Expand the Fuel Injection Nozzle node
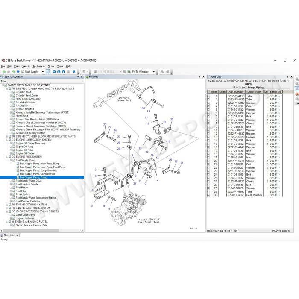Screen dimensions: 299x299 (x=11, y=184)
